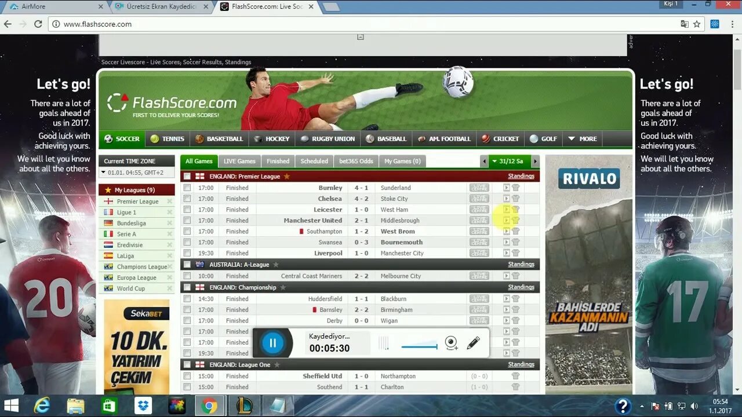Open Live Centre for Liverpool vs Manchester City

tap(479, 253)
